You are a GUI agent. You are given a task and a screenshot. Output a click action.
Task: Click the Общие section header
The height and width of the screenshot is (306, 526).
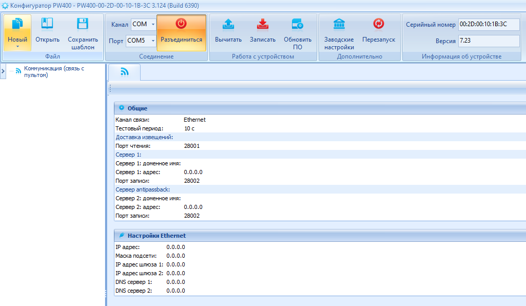[138, 108]
